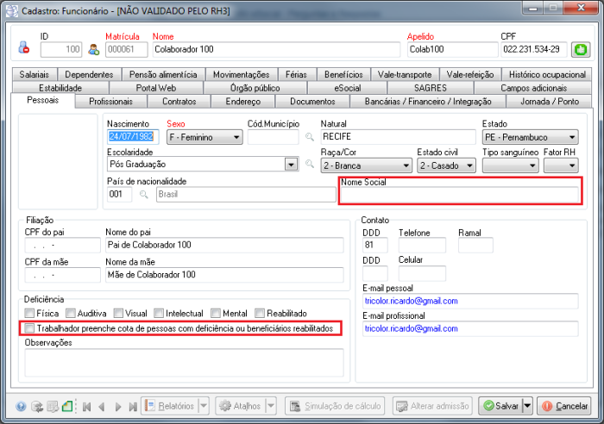Click the help icon in bottom toolbar
Image resolution: width=604 pixels, height=424 pixels.
click(x=22, y=406)
